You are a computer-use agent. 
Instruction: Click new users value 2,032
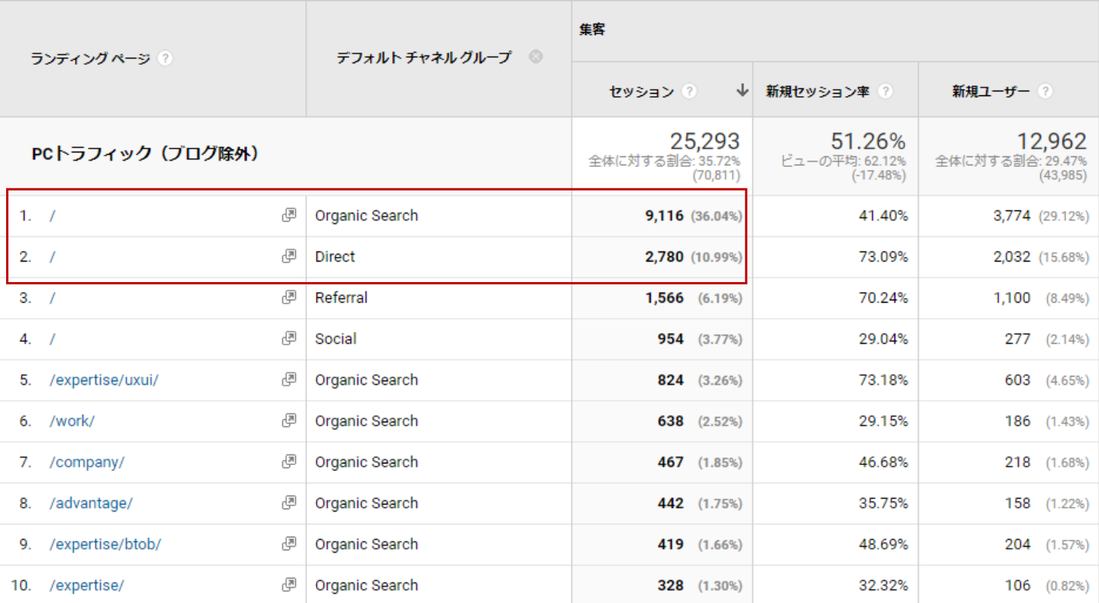(1012, 257)
